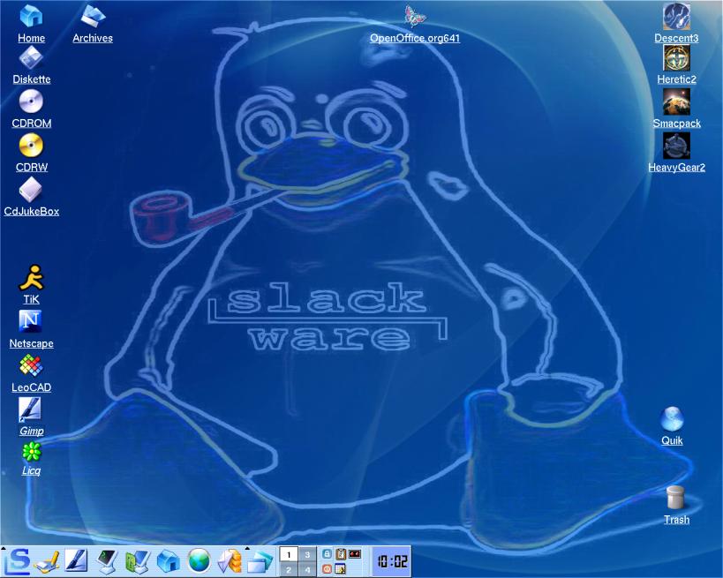Click the HeavyGear2 text label

[x=676, y=168]
